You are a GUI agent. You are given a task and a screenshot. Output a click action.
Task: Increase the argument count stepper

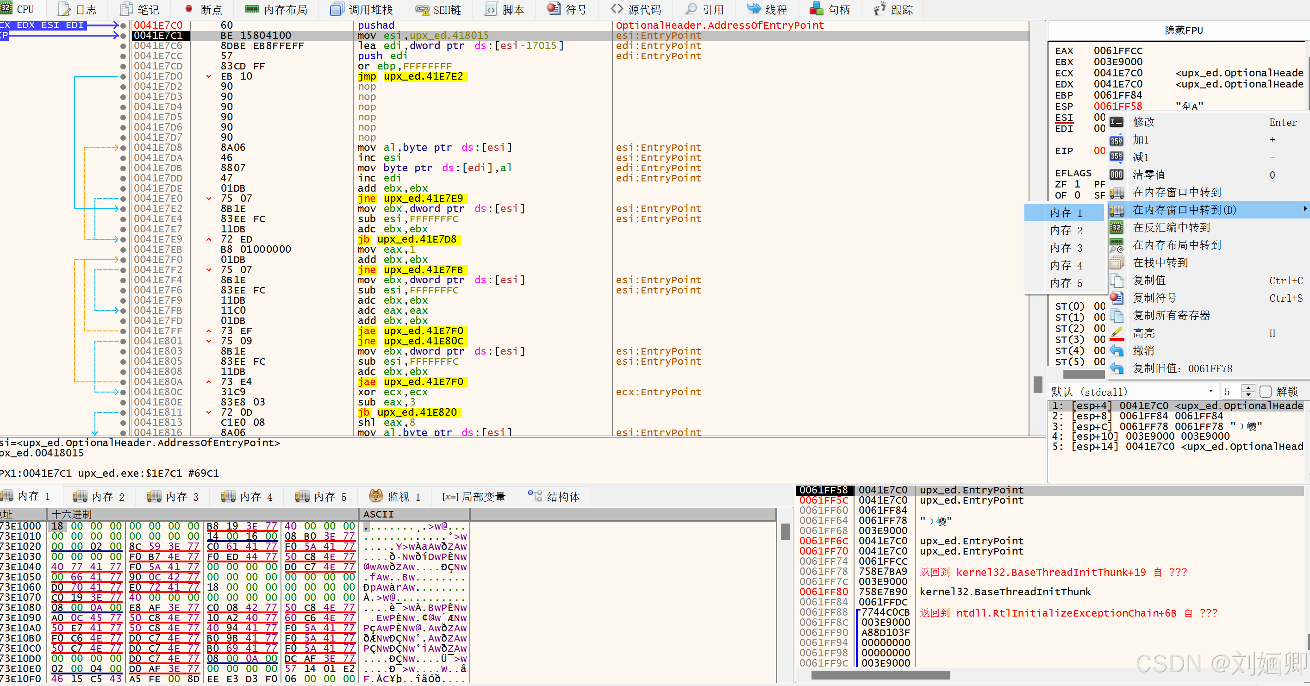[x=1248, y=388]
